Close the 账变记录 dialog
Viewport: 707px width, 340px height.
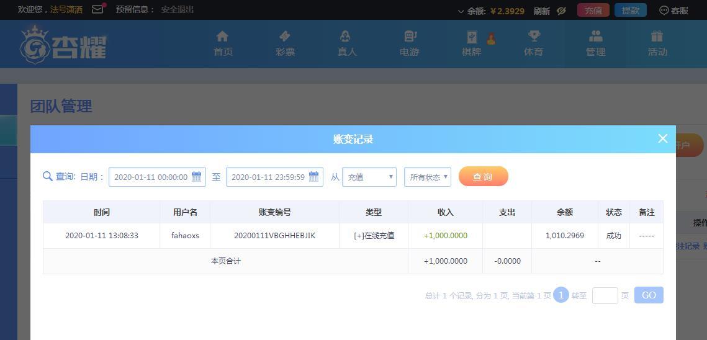point(662,138)
